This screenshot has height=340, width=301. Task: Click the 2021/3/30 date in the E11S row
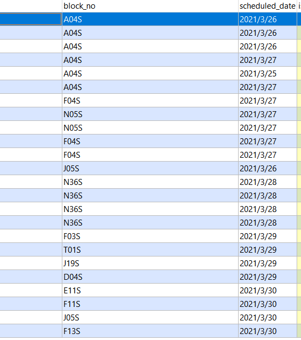[267, 290]
